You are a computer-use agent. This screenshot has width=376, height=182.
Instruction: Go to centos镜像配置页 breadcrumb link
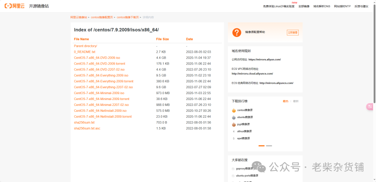[x=102, y=17]
